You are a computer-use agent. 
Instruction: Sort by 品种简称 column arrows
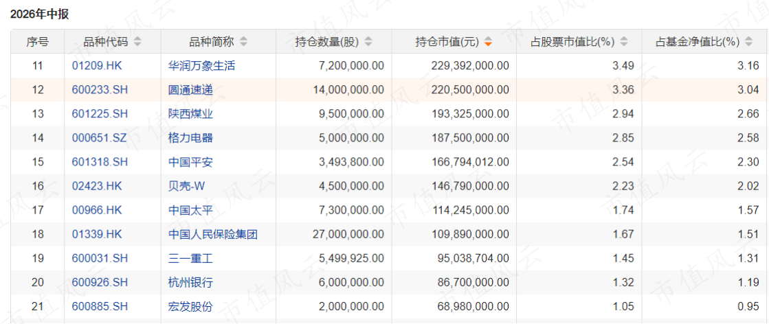click(x=244, y=42)
